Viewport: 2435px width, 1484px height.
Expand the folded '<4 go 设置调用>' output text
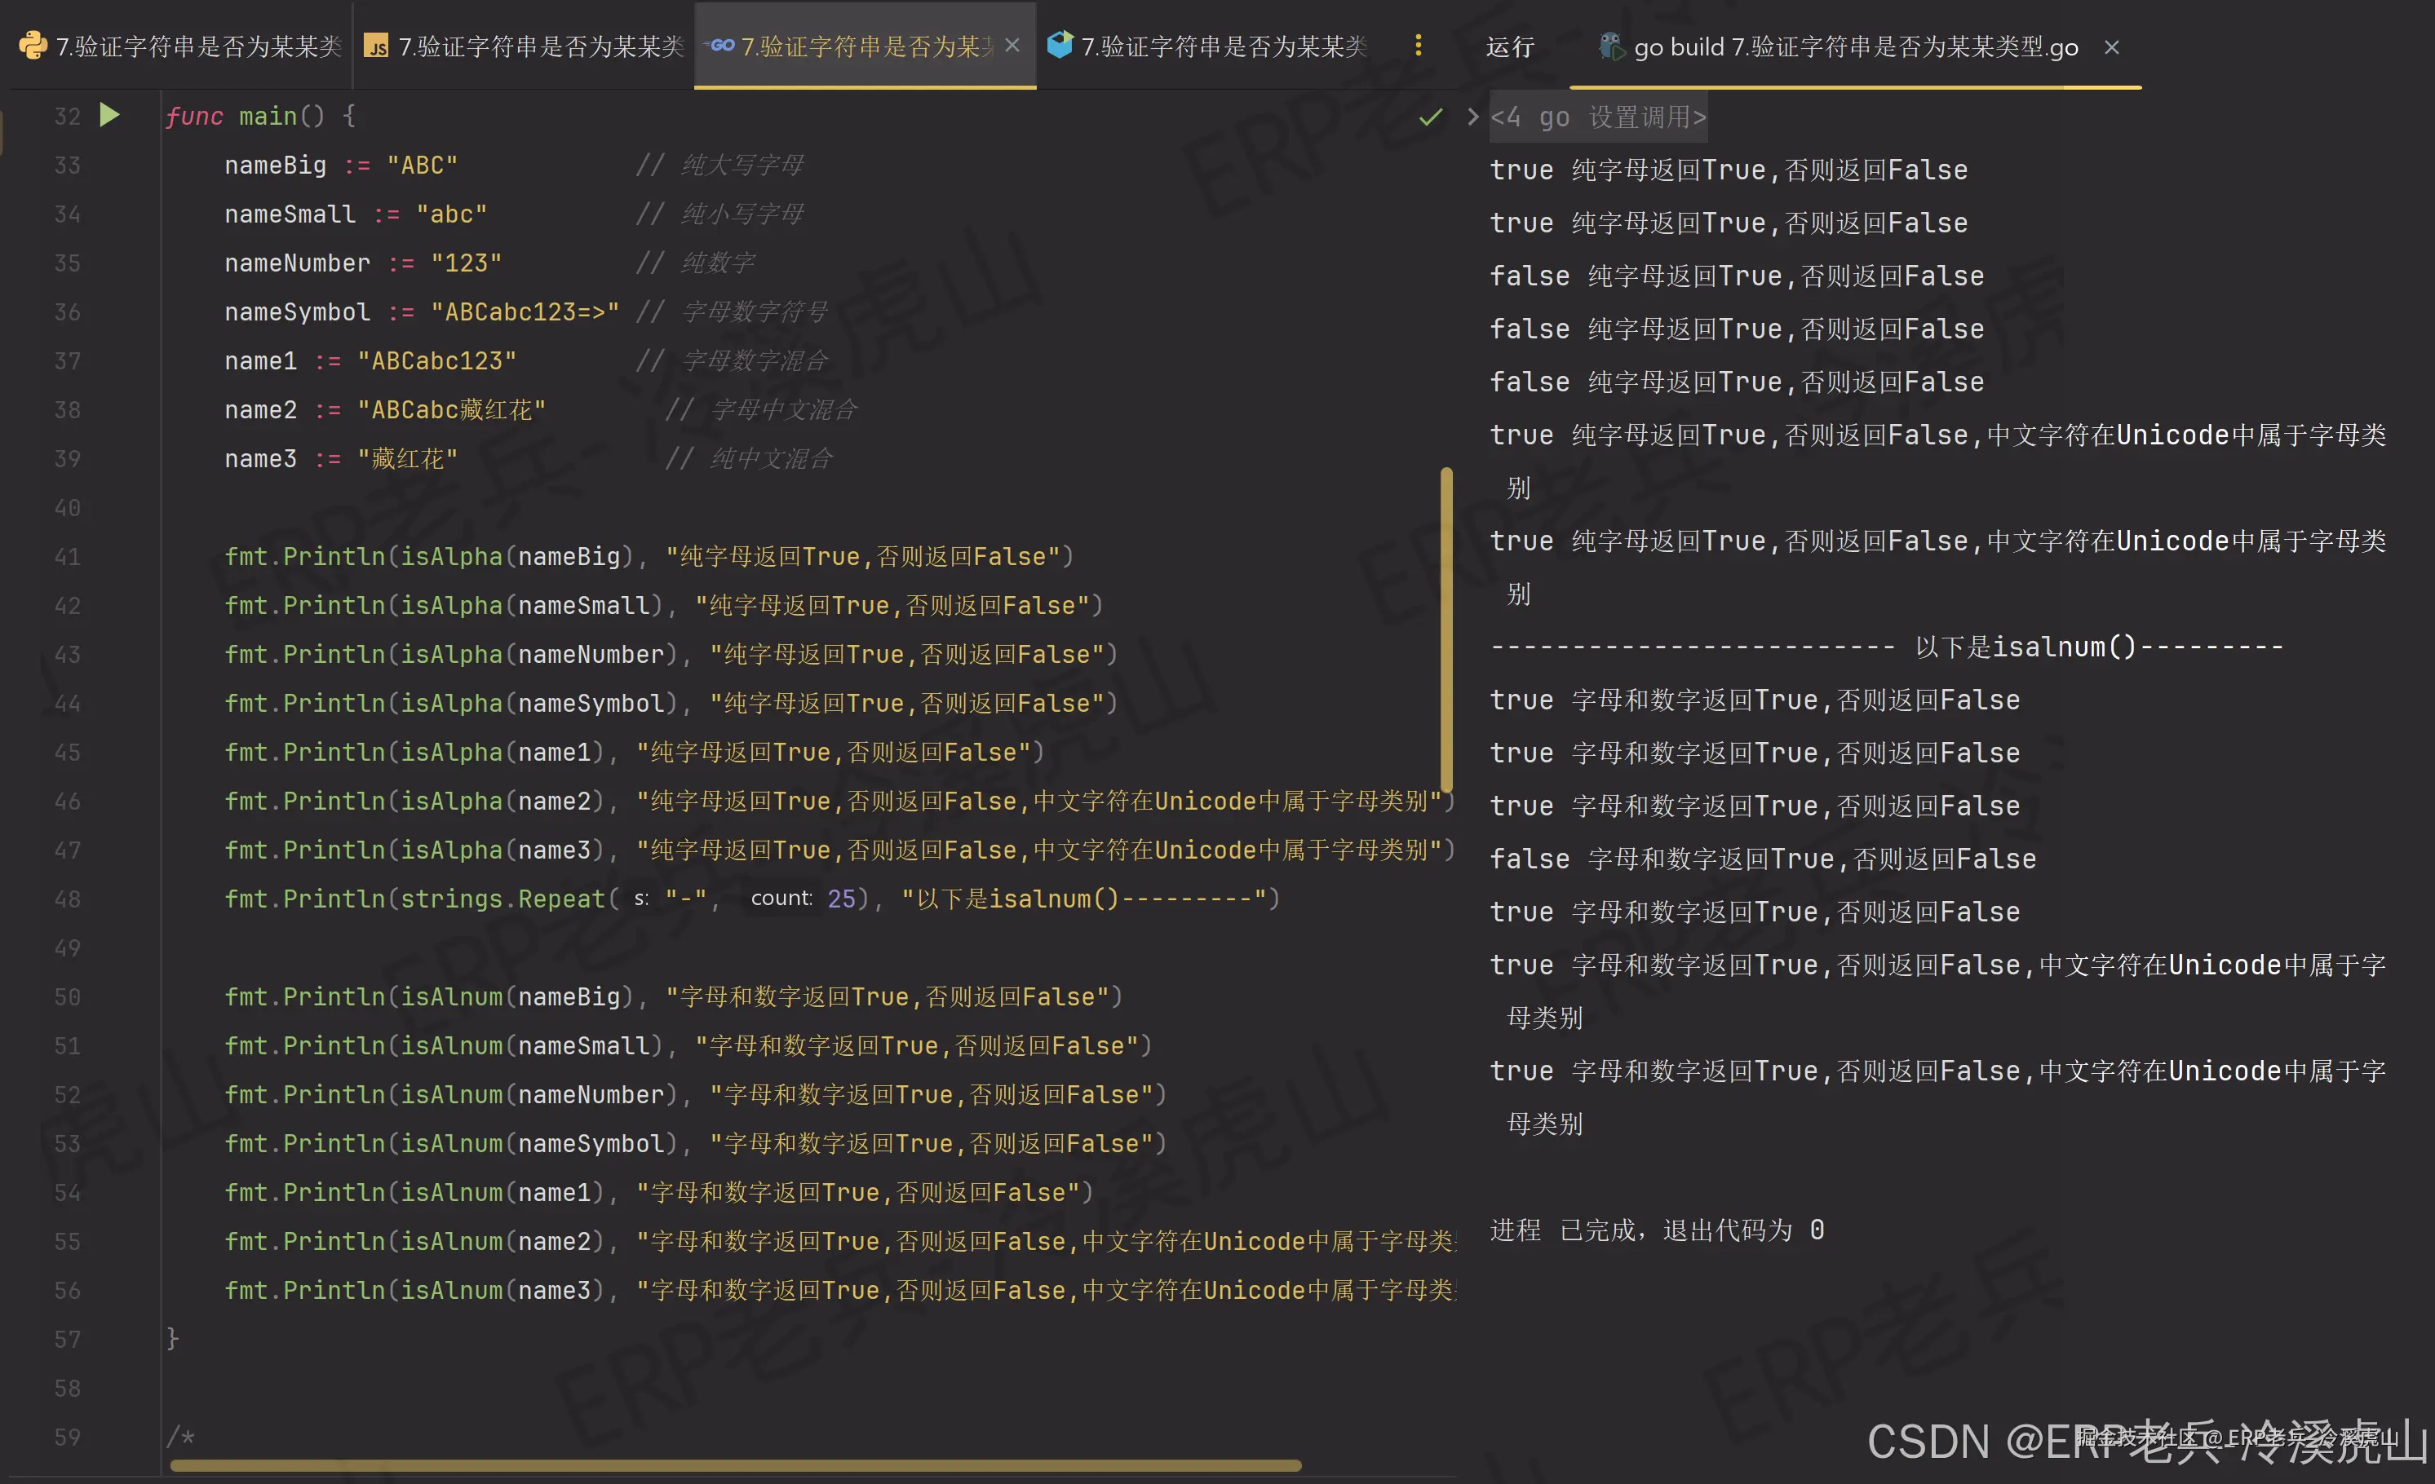tap(1598, 117)
